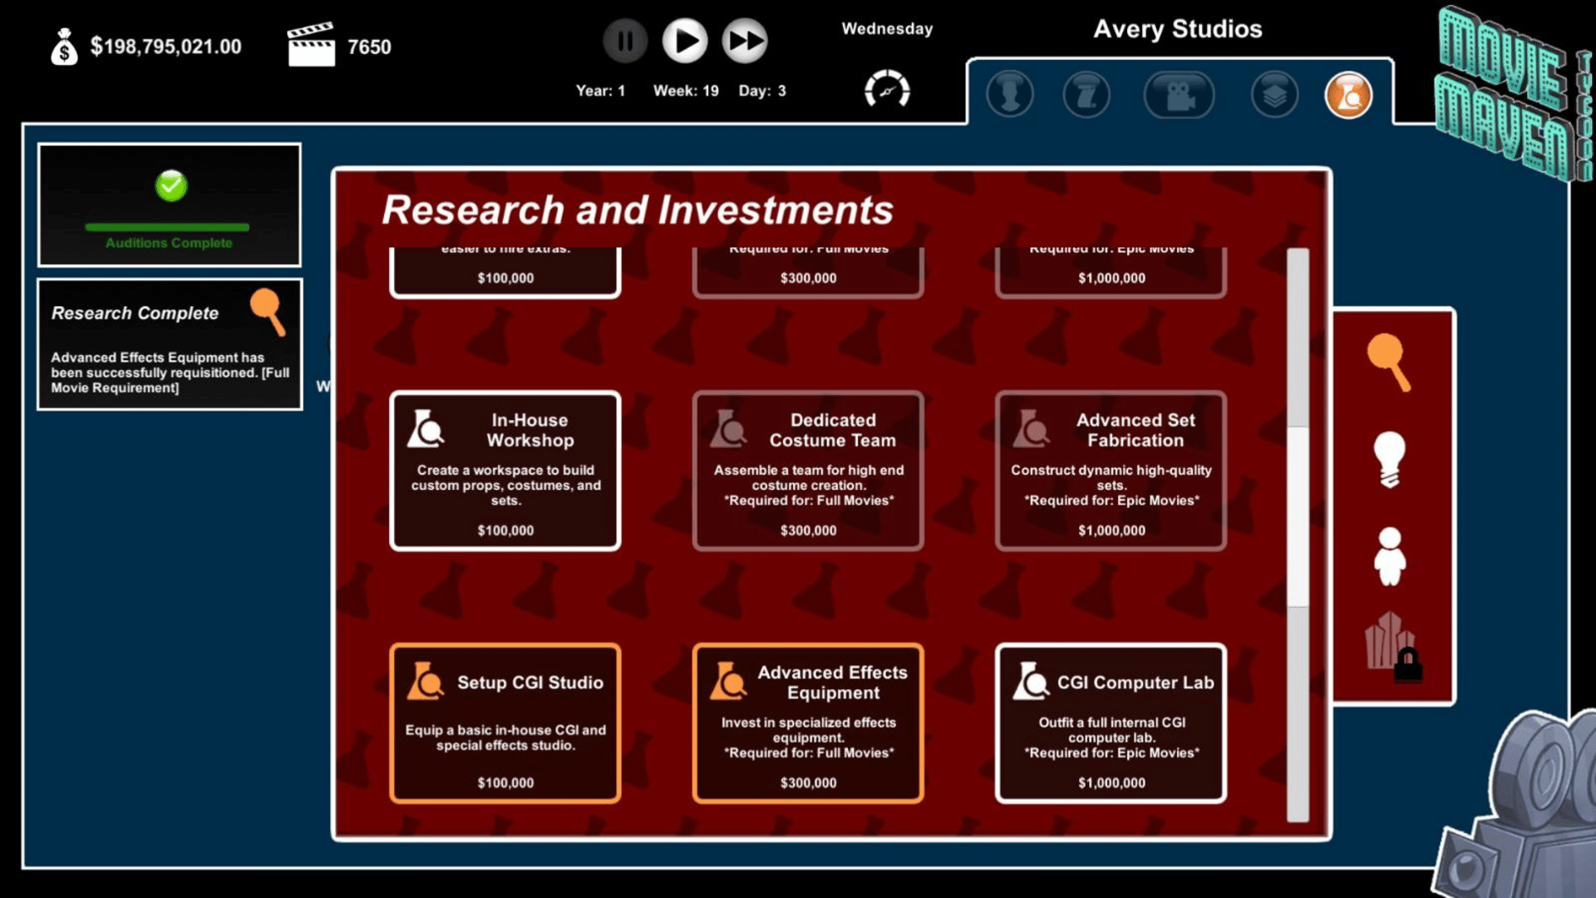Open the Research Complete notification
This screenshot has height=898, width=1596.
coord(170,345)
